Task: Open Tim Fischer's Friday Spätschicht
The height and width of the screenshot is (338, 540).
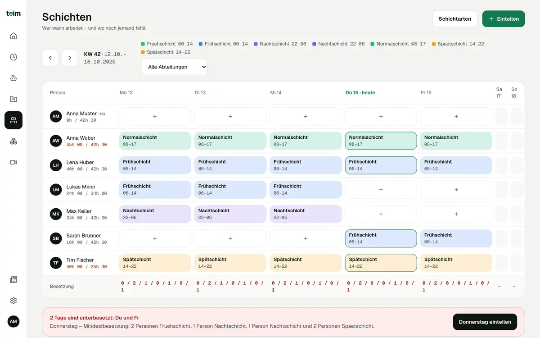Action: point(456,263)
